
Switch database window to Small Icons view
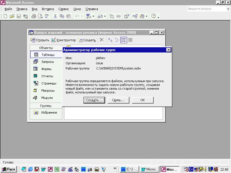[x=117, y=40]
